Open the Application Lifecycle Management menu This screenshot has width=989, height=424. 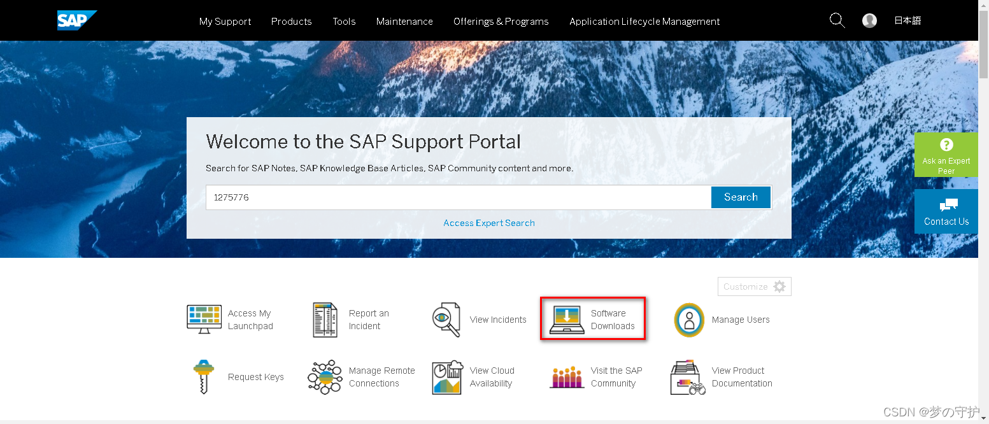tap(644, 21)
